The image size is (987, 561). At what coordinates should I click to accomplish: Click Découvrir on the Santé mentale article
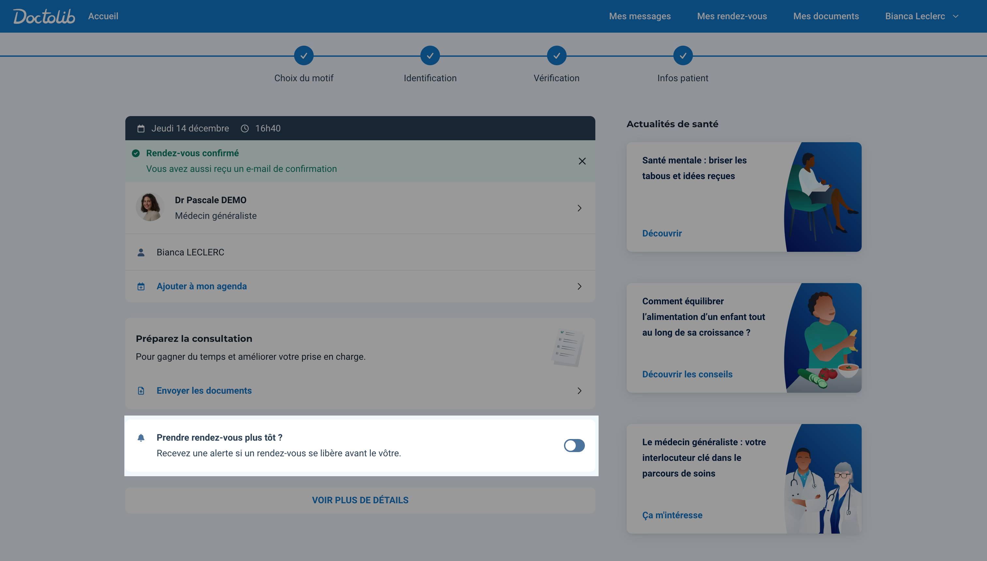(x=662, y=233)
